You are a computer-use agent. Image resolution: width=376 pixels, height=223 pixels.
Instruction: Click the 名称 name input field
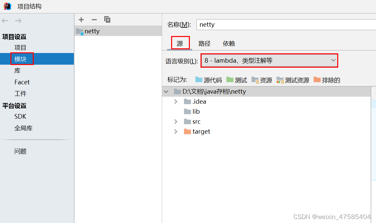pyautogui.click(x=286, y=25)
